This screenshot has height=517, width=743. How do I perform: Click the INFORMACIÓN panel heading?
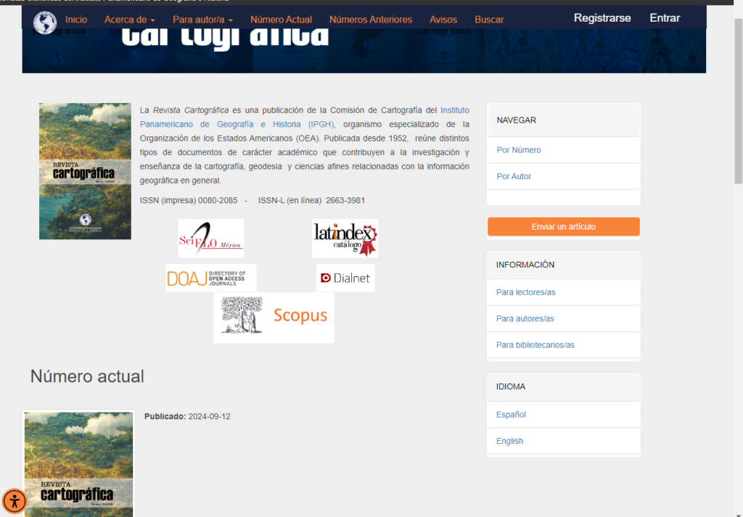click(x=525, y=265)
